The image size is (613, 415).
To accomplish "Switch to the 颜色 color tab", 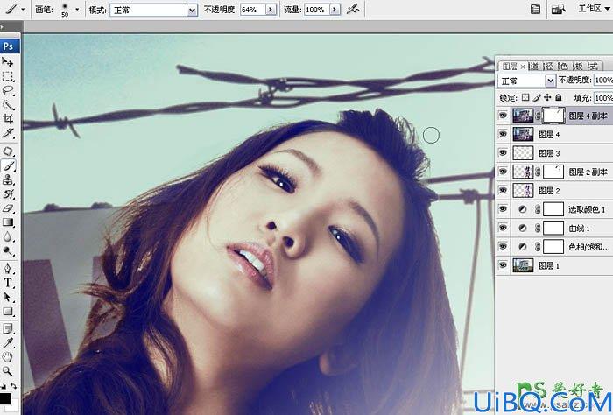I will (563, 66).
